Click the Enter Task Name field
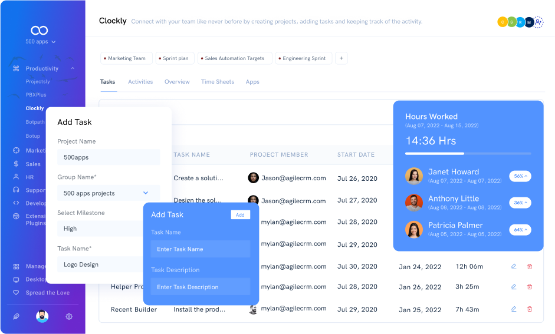This screenshot has width=555, height=334. pos(201,249)
